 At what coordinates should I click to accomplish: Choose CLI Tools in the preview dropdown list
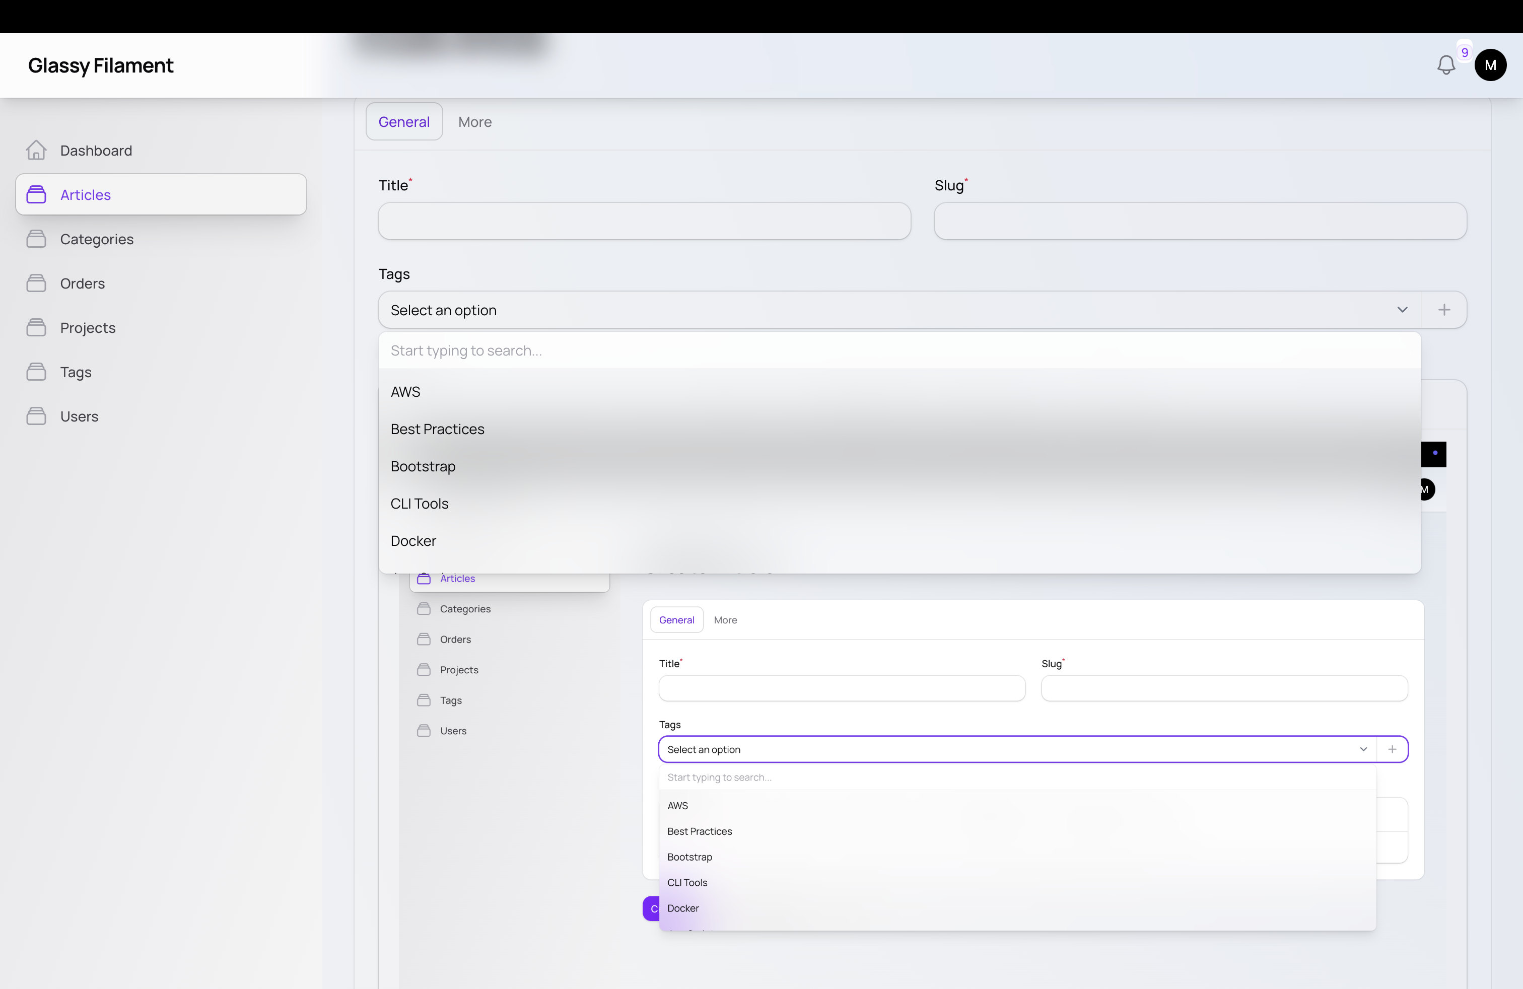point(1017,882)
